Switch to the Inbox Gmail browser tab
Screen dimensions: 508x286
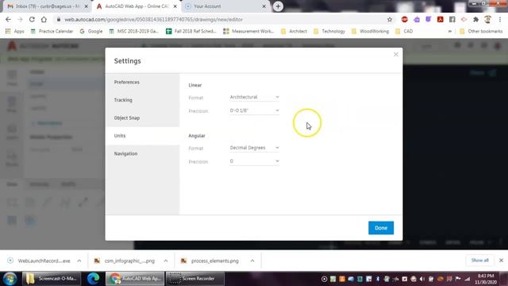pos(48,6)
